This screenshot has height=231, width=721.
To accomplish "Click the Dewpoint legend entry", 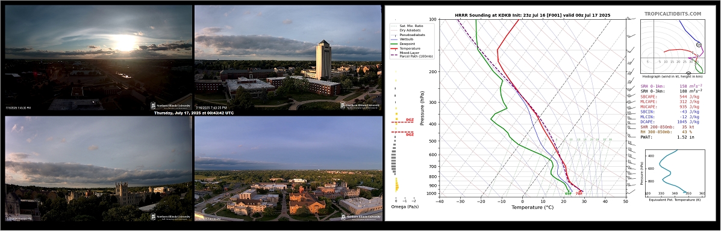I will click(x=410, y=44).
